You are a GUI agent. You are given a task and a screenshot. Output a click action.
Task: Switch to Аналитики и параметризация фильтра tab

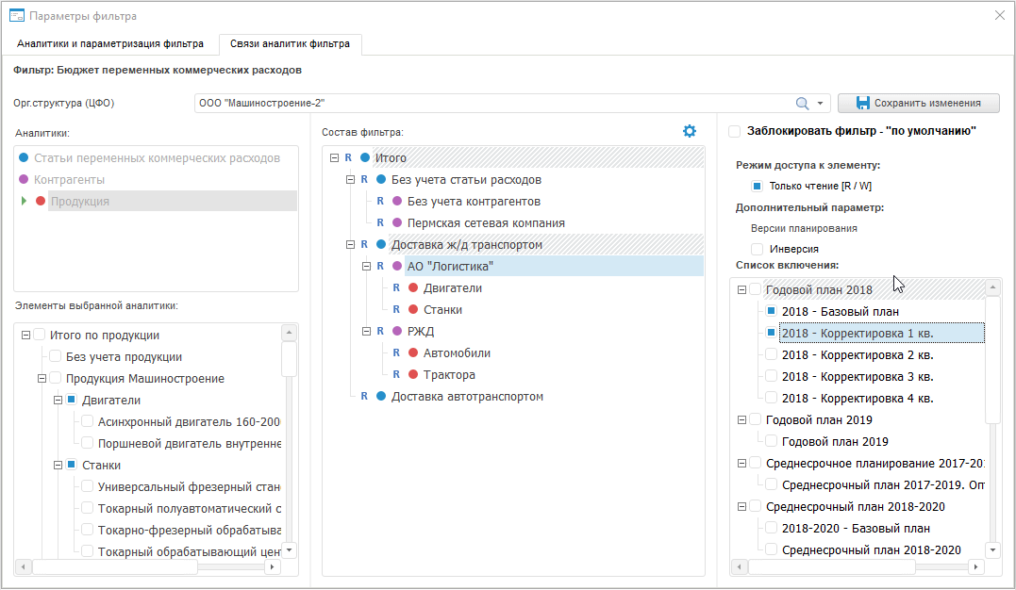[110, 43]
